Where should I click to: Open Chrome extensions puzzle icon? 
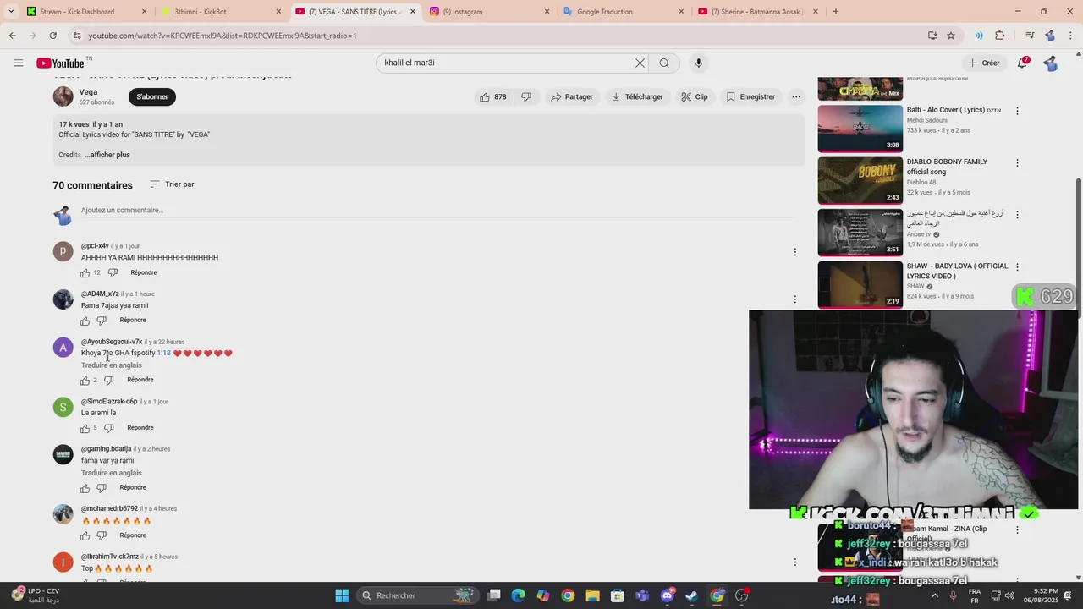(999, 36)
